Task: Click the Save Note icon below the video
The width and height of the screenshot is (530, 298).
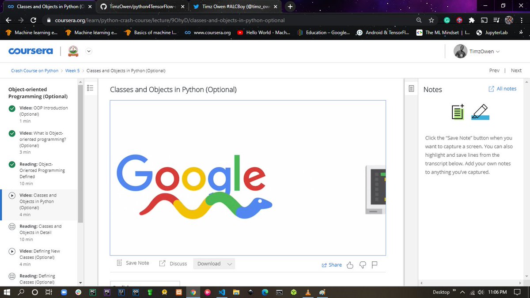Action: (119, 262)
